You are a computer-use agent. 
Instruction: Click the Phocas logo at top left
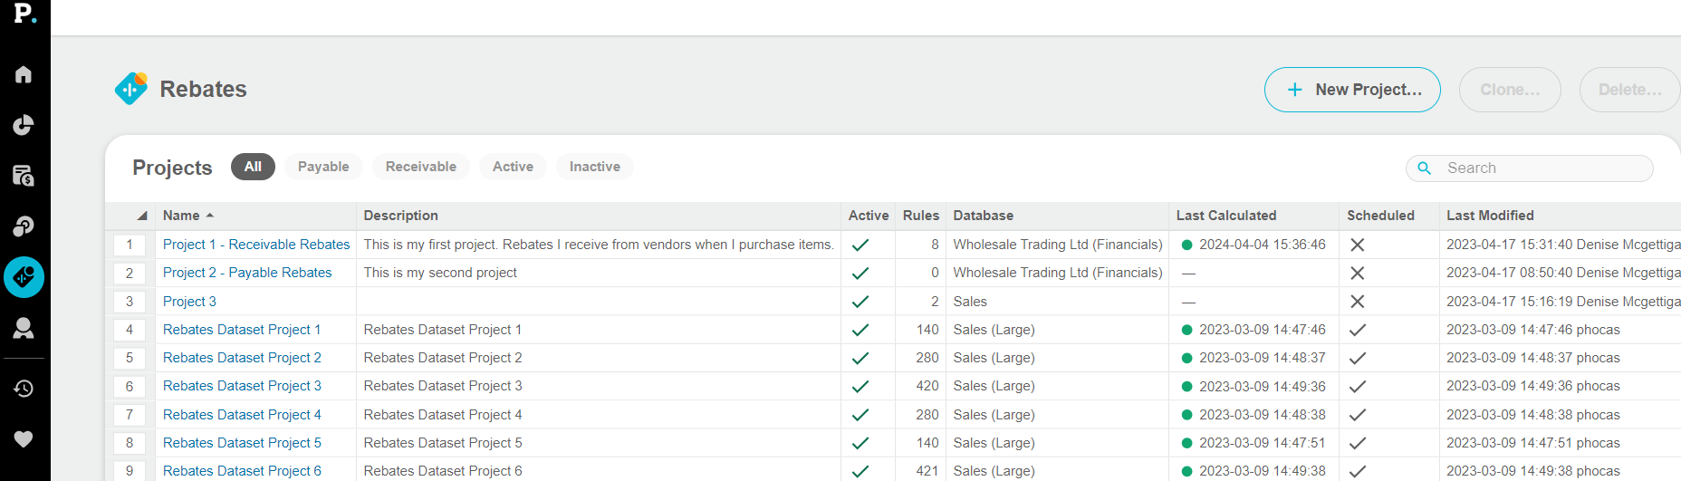[x=24, y=14]
